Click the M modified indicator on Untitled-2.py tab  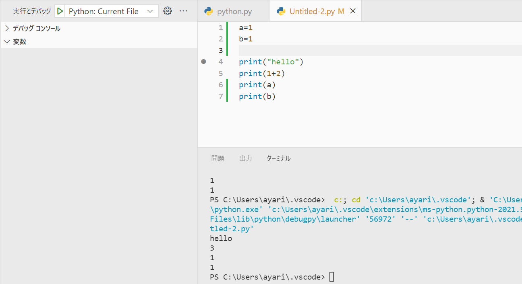[x=341, y=11]
